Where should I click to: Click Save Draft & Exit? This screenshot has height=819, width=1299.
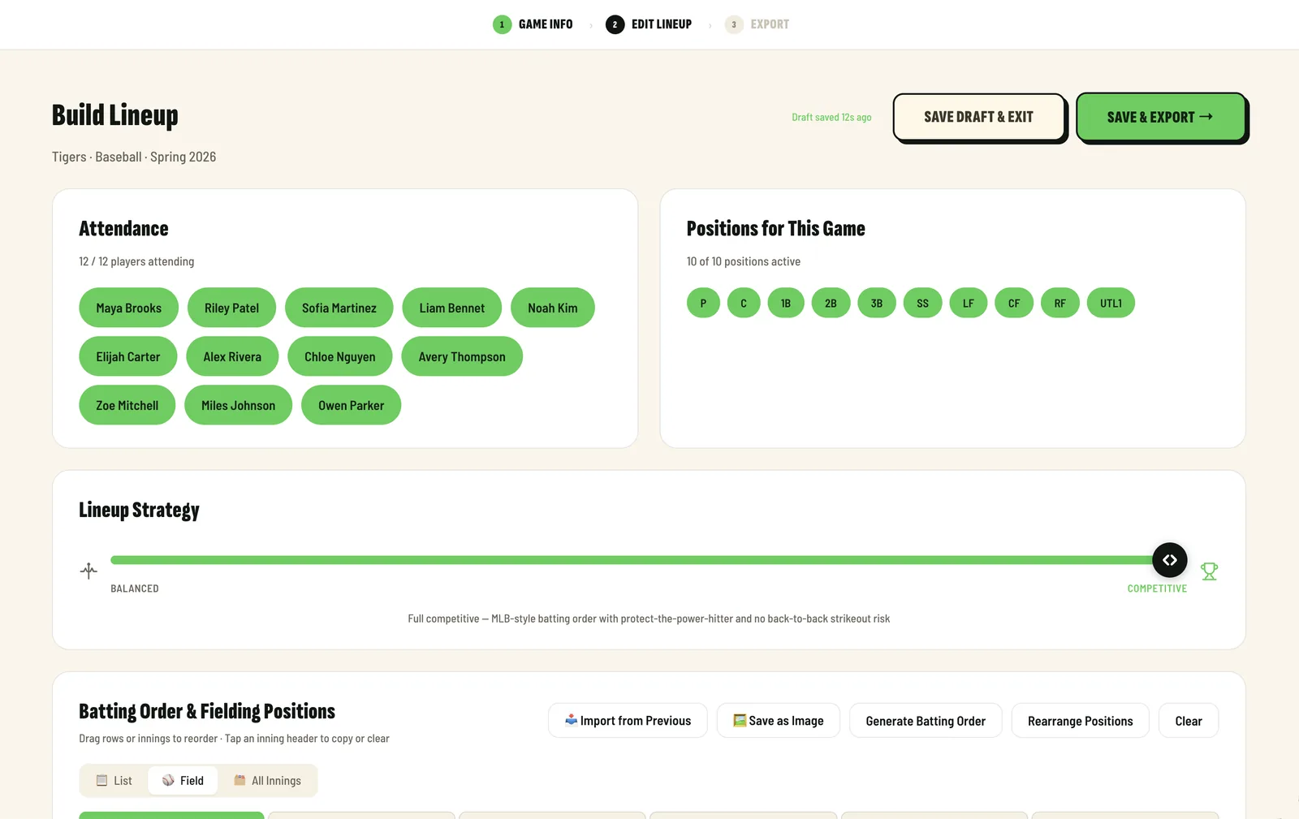[x=978, y=117]
